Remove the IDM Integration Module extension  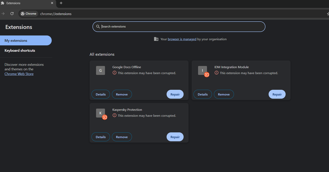(x=224, y=94)
